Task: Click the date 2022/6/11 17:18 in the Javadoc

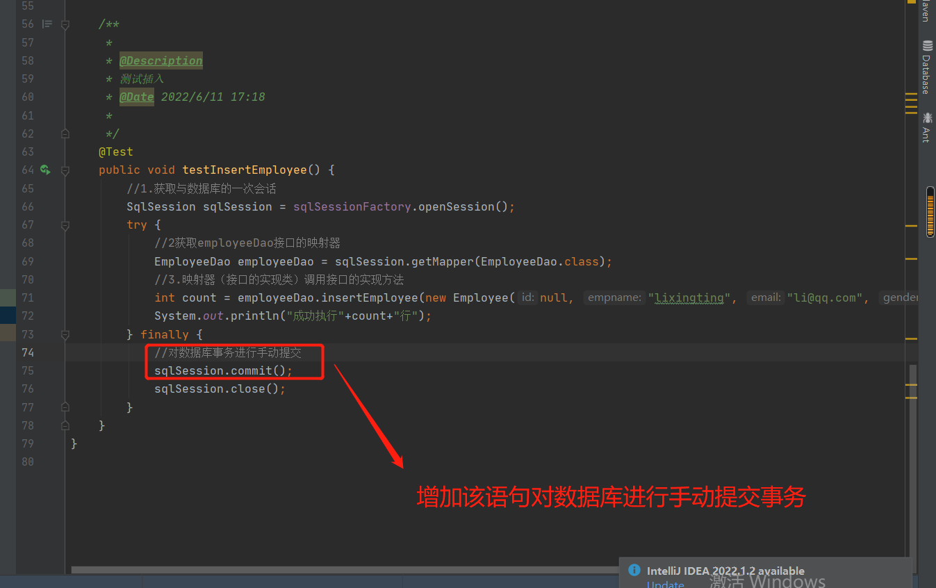Action: tap(213, 97)
